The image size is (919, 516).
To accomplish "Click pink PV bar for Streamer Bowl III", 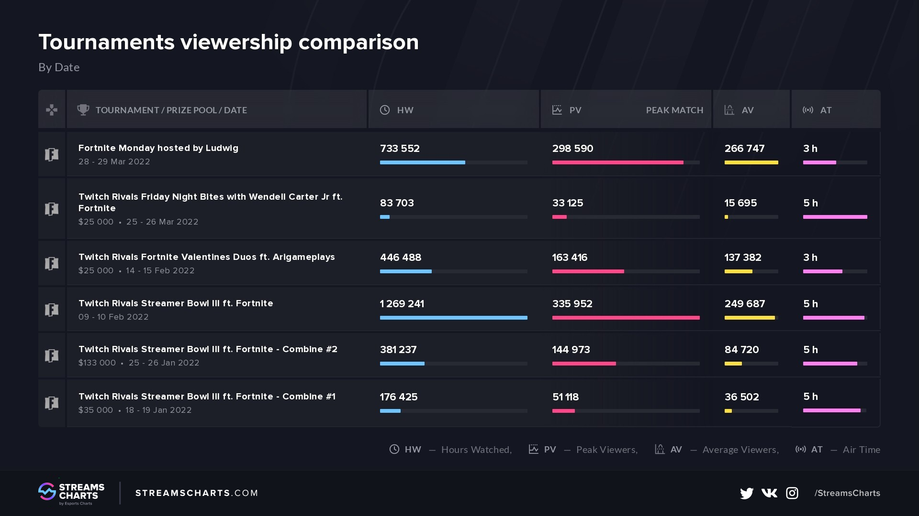I will point(626,318).
